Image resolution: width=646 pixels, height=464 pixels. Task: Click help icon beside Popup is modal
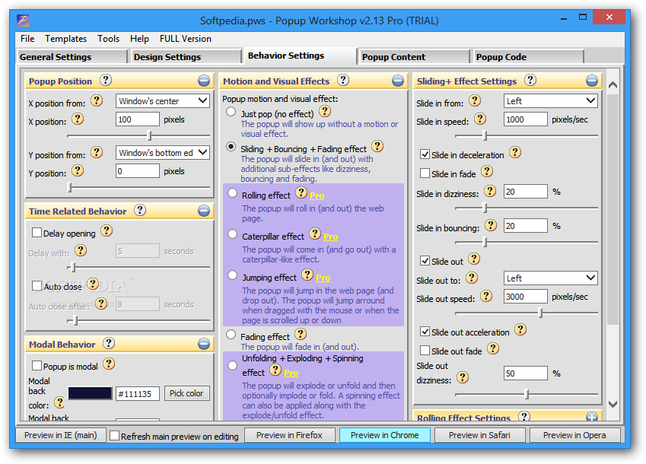pyautogui.click(x=109, y=364)
